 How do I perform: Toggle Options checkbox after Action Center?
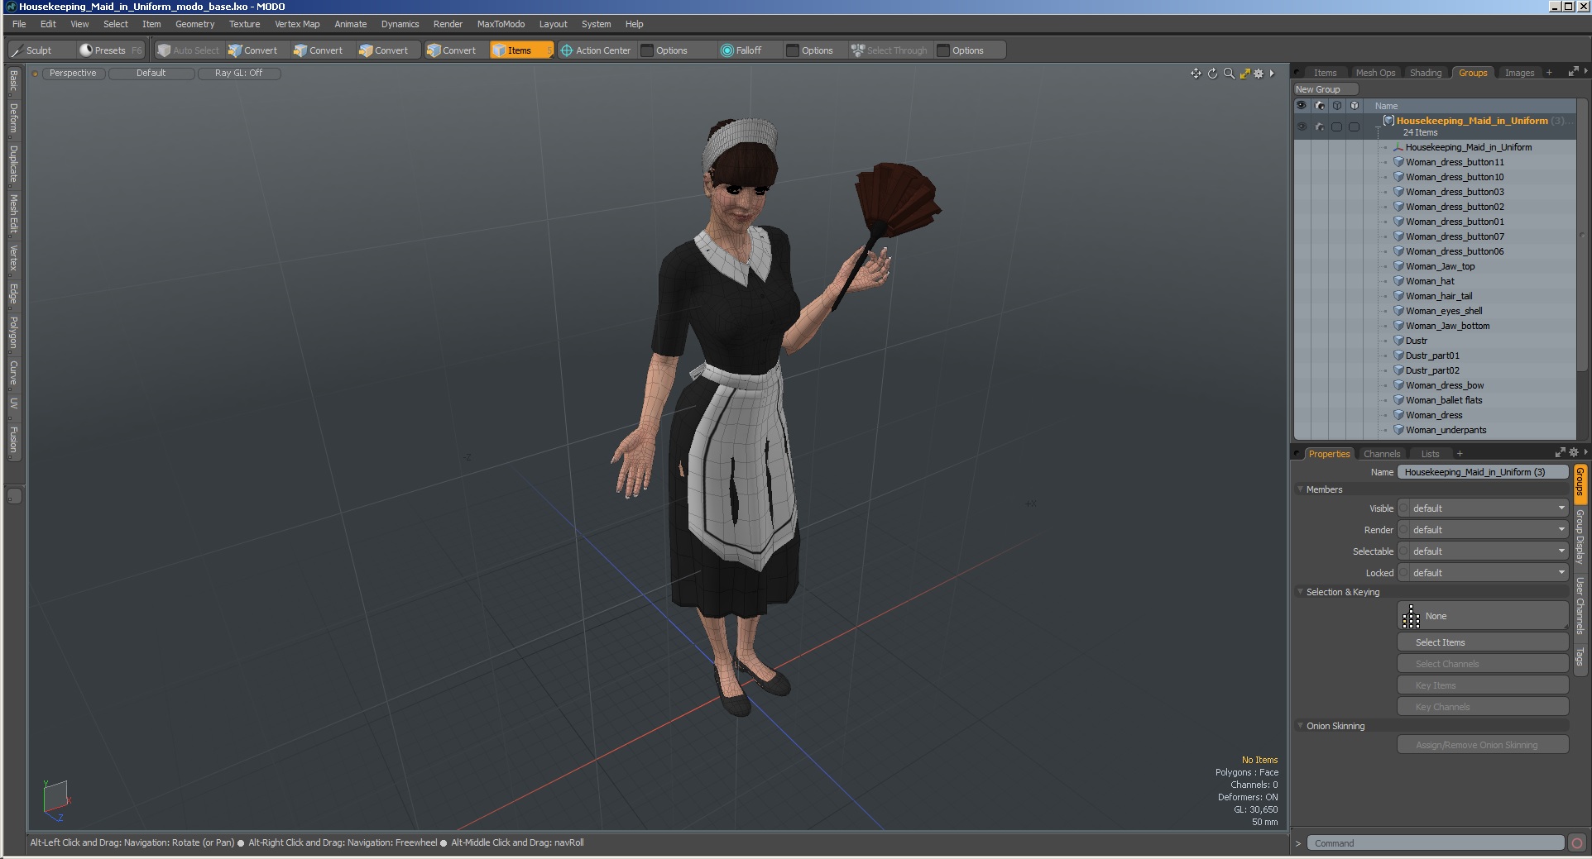(x=647, y=50)
